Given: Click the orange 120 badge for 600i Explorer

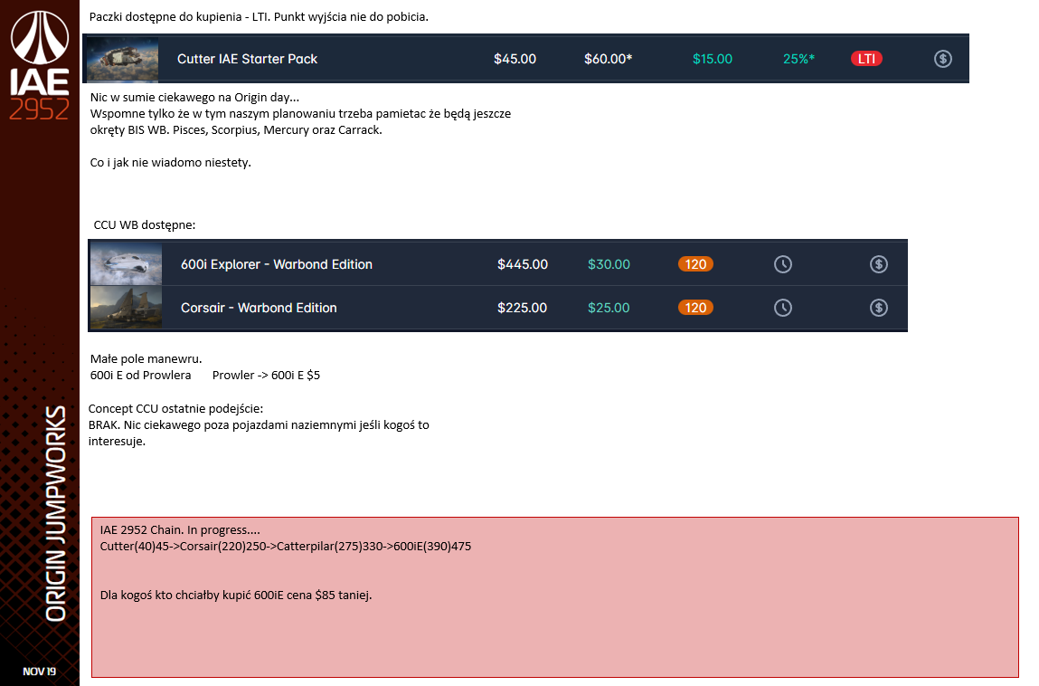Looking at the screenshot, I should 695,264.
